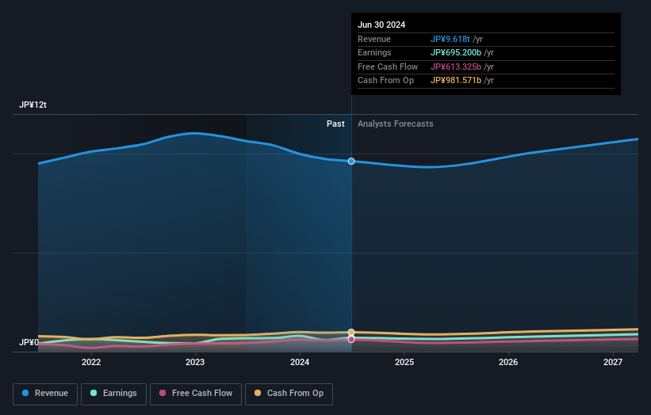Click the 2027 x-axis label
The image size is (651, 415).
[613, 362]
